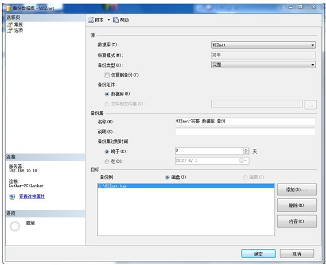Click the browse ellipsis button for file groups
Image resolution: width=326 pixels, height=265 pixels.
coord(311,105)
